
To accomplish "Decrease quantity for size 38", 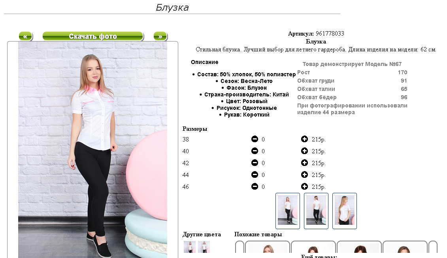I will tap(255, 139).
